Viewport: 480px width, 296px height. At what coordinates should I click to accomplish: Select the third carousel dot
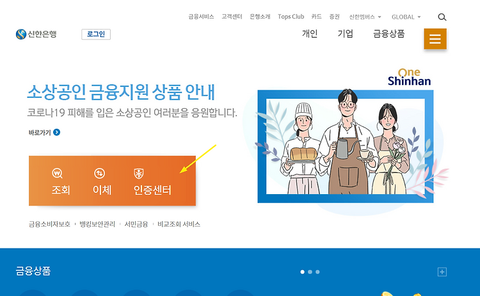coord(317,272)
